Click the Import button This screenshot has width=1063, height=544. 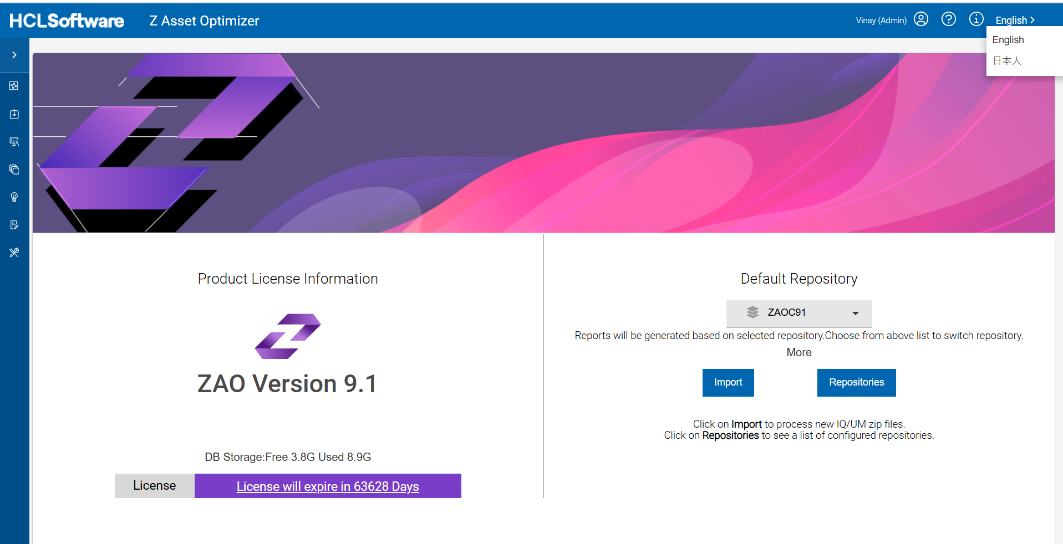(728, 383)
